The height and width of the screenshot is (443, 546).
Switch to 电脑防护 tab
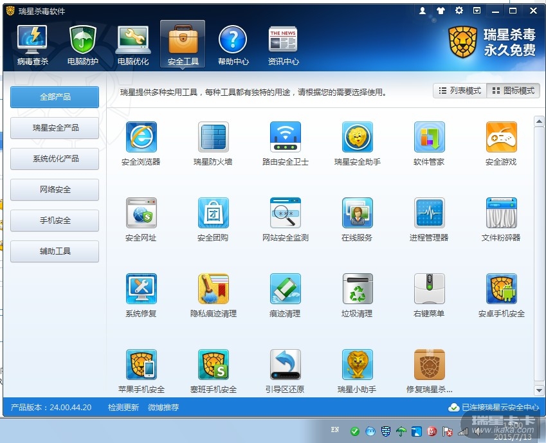[82, 44]
